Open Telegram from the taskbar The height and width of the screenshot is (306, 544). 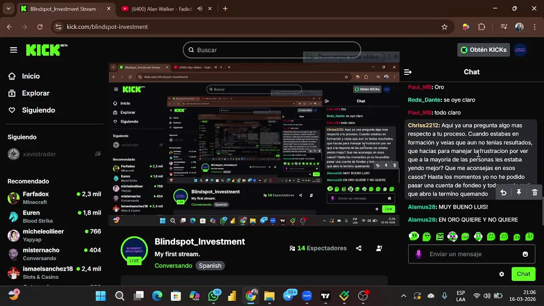pos(289,296)
